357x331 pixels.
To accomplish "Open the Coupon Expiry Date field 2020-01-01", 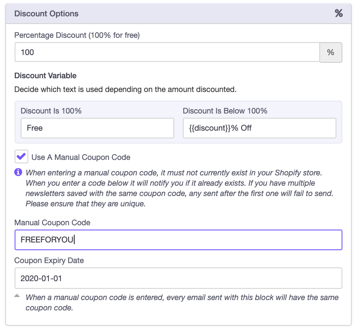I will pos(178,279).
